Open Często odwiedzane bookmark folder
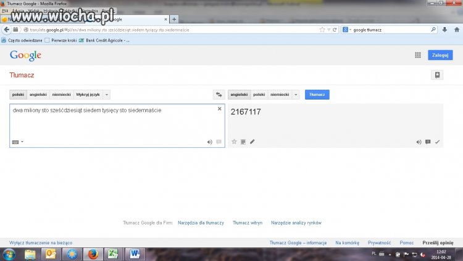This screenshot has width=463, height=261. point(22,40)
